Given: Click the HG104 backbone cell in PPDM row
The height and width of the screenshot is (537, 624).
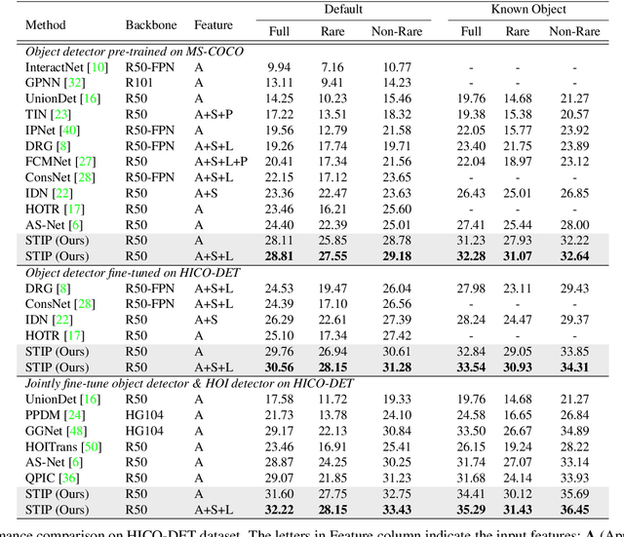Looking at the screenshot, I should click(144, 415).
